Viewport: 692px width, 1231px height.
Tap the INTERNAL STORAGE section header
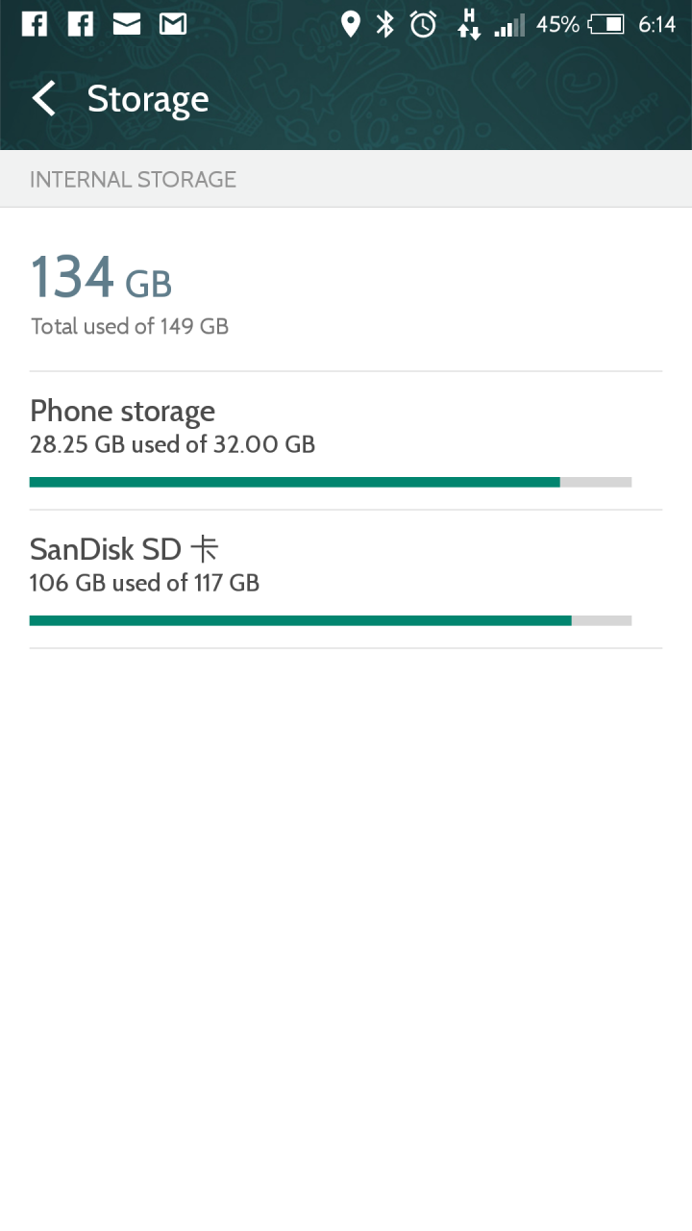click(x=133, y=179)
